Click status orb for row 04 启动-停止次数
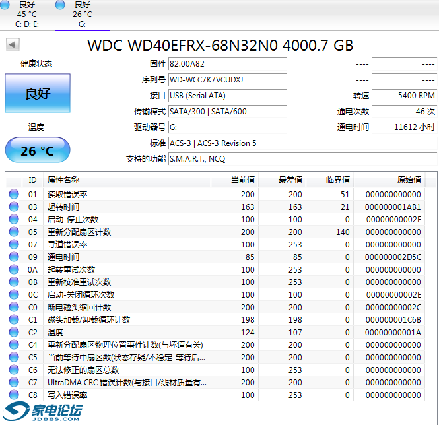Viewport: 439px width, 425px height. [14, 219]
